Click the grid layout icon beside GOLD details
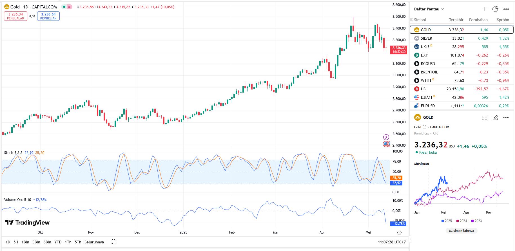 point(485,117)
